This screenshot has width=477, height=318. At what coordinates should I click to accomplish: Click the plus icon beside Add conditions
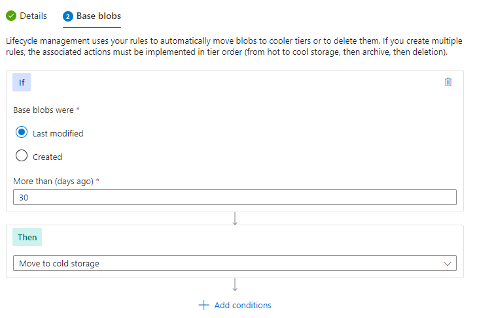click(x=203, y=305)
